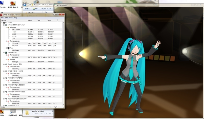
Task: Collapse the Voltages group
Action: (6, 27)
